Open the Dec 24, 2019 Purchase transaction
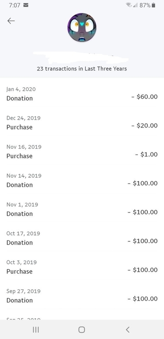Viewport: 164px width, 339px height. (x=82, y=122)
